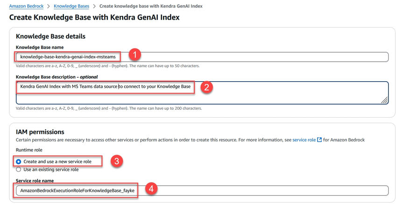Click the description textarea resize handle
397x204 pixels.
pyautogui.click(x=384, y=100)
